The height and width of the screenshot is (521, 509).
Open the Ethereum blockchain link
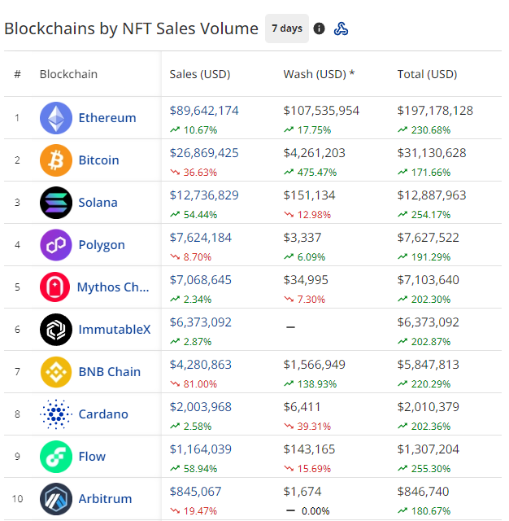tap(107, 118)
